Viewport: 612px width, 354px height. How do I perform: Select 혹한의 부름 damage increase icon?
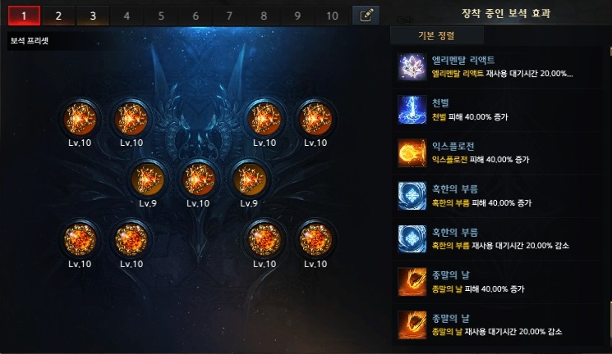(x=412, y=196)
